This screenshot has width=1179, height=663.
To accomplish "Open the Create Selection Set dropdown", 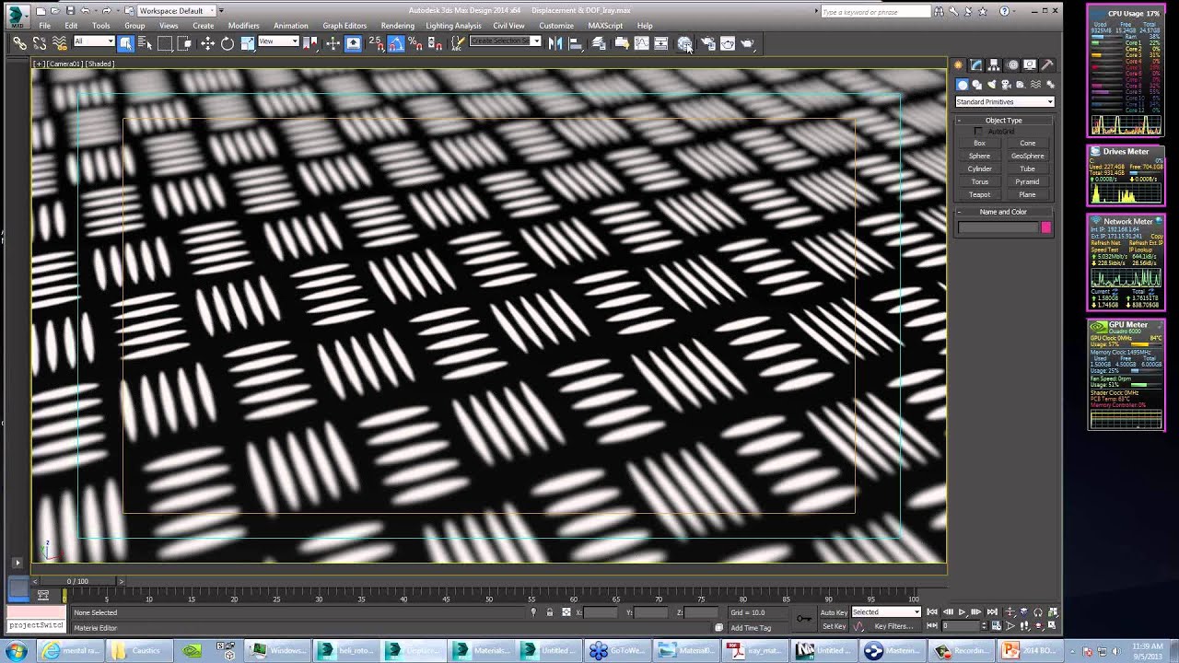I will (x=505, y=41).
